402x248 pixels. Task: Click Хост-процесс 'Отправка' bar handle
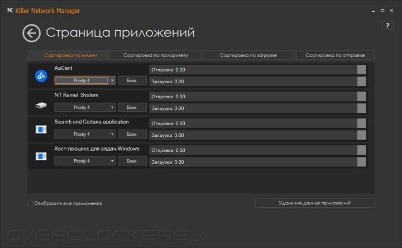tap(361, 150)
